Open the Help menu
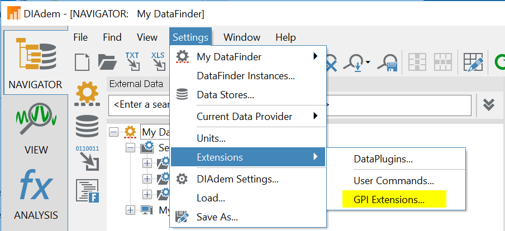505x231 pixels. tap(285, 37)
